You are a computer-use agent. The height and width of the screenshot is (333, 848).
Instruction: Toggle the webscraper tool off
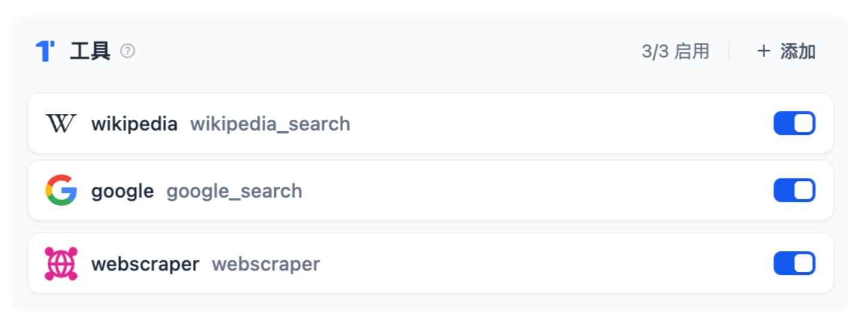(794, 263)
